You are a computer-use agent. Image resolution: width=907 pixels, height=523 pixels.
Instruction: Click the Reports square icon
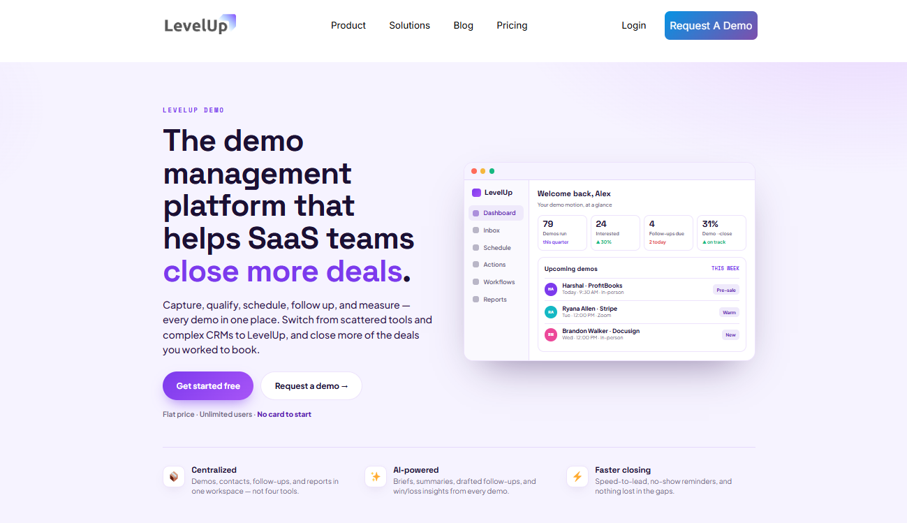coord(476,300)
